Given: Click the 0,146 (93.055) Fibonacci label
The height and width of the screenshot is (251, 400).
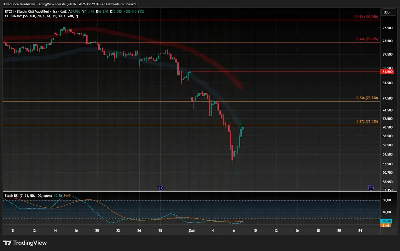Looking at the screenshot, I should (x=367, y=39).
